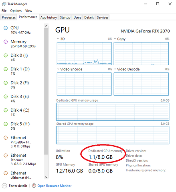
Task: Click the Copy engine usage graph
Action: coord(141,54)
